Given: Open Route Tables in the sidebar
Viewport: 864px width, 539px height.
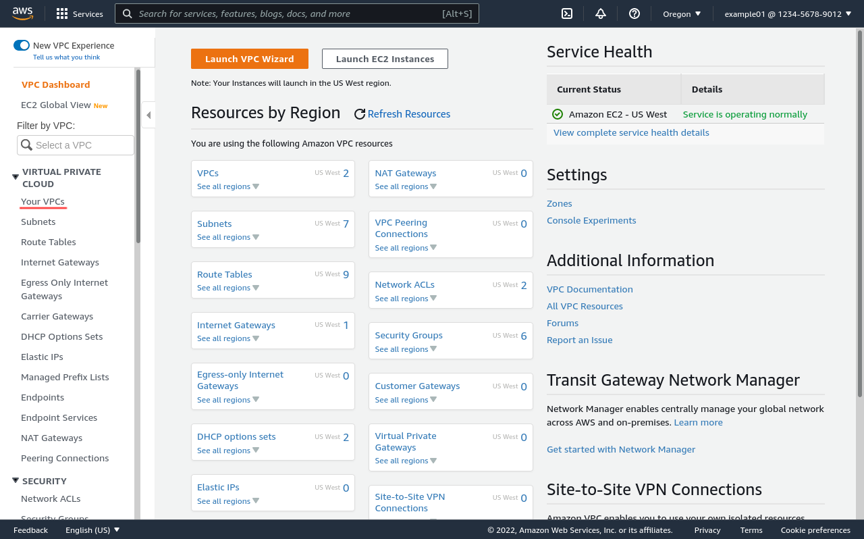Looking at the screenshot, I should 49,242.
